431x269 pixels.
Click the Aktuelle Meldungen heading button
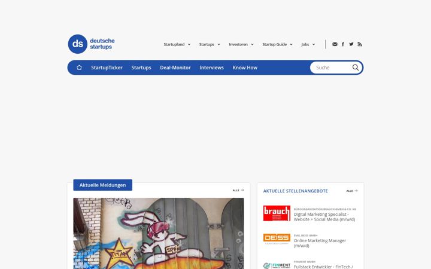pos(102,185)
